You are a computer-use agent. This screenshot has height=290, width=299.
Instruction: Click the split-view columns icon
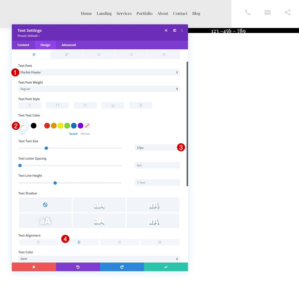click(x=175, y=30)
